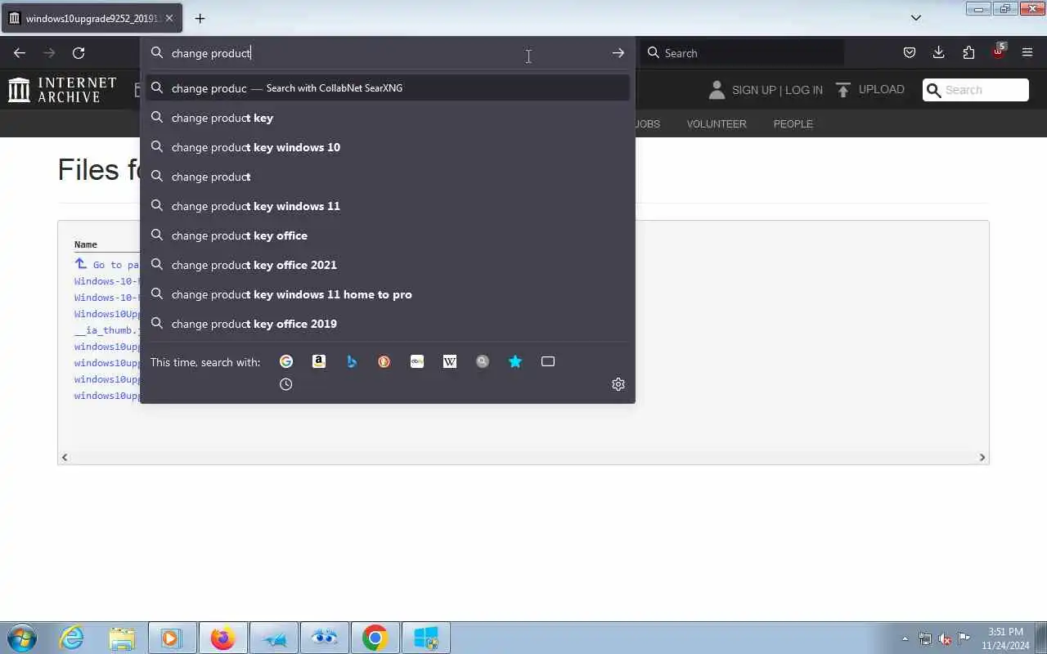Image resolution: width=1047 pixels, height=654 pixels.
Task: Search with Google engine icon
Action: tap(286, 361)
